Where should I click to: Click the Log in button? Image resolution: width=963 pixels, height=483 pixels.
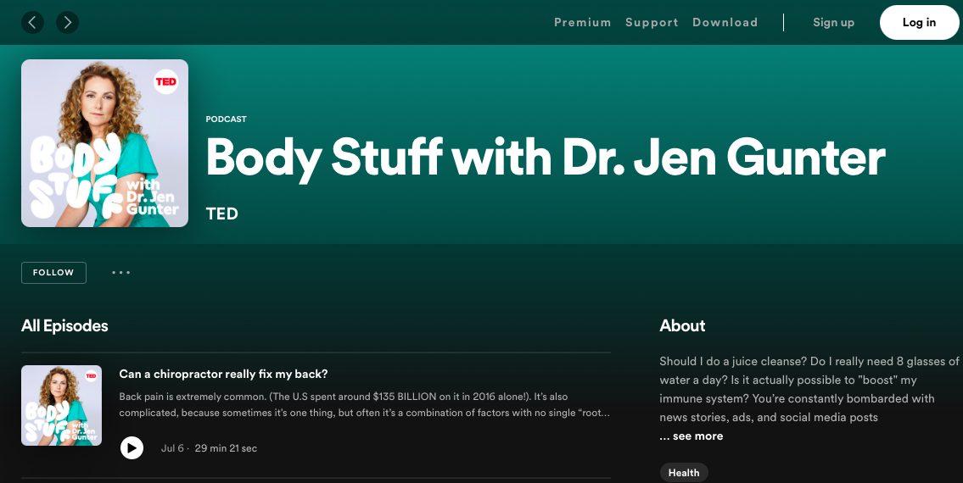pyautogui.click(x=919, y=23)
